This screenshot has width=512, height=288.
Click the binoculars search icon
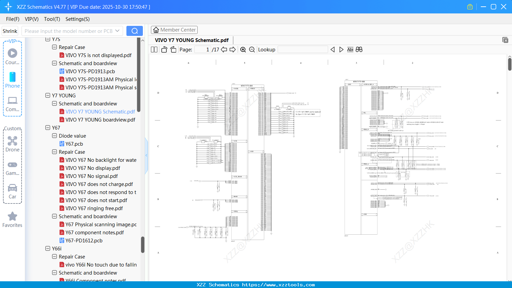click(x=359, y=50)
